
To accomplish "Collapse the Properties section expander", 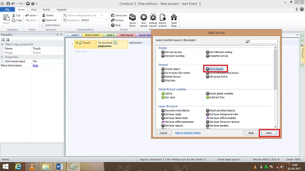I will tap(2, 57).
